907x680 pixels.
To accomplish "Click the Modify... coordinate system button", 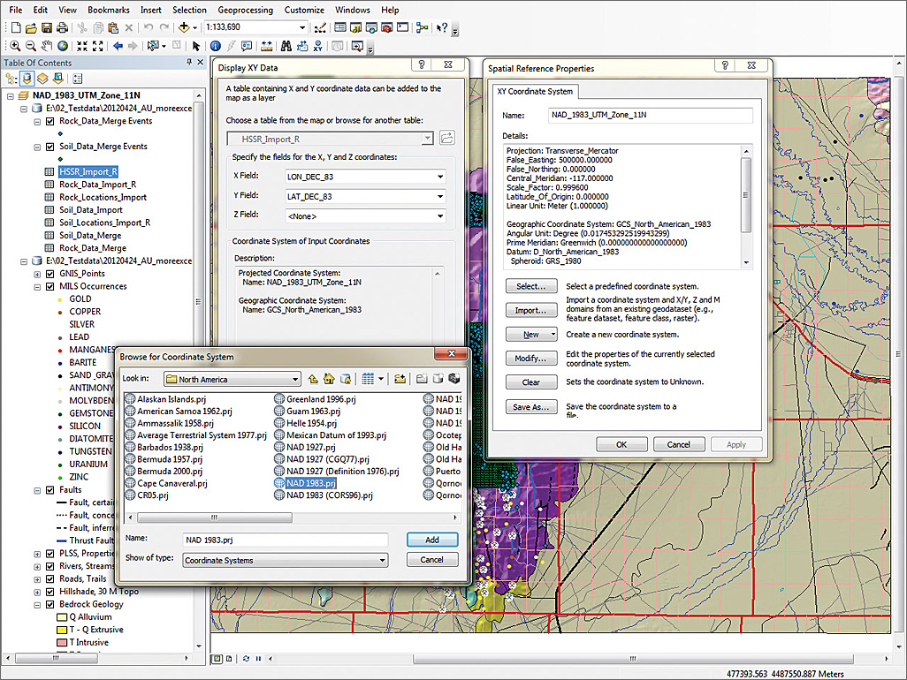I will click(531, 359).
